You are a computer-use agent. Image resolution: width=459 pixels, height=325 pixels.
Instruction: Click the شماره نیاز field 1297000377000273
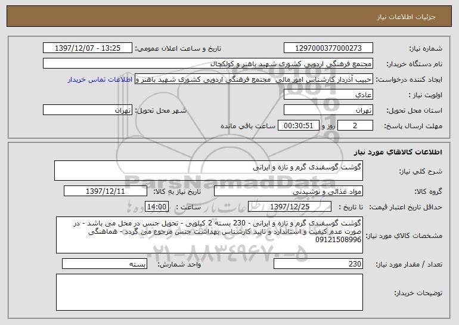click(328, 48)
